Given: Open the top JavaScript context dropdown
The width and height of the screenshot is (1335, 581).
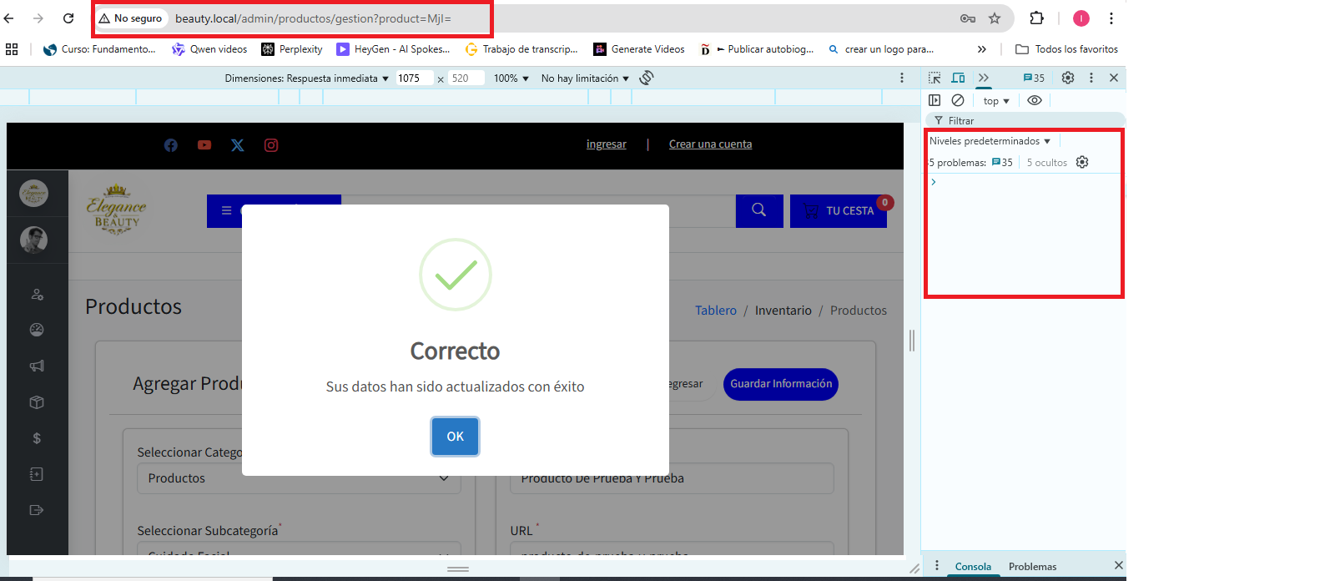Looking at the screenshot, I should click(x=996, y=101).
